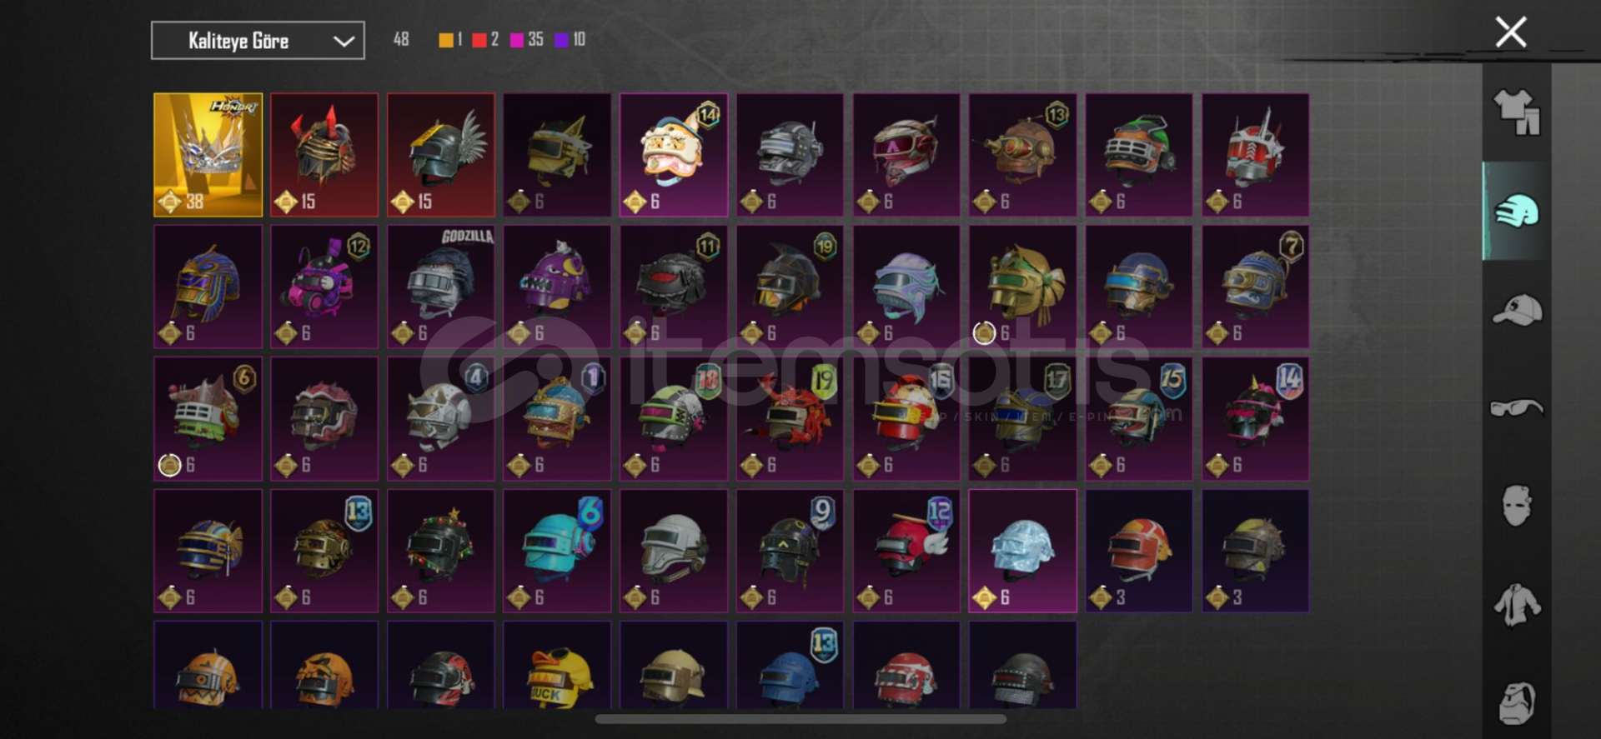Viewport: 1601px width, 739px height.
Task: Select the Godzilla helmet skin
Action: point(440,287)
